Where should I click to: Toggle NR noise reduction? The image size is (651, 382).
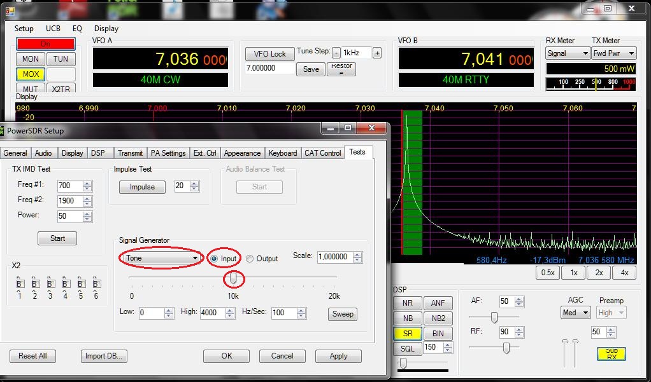(x=407, y=303)
